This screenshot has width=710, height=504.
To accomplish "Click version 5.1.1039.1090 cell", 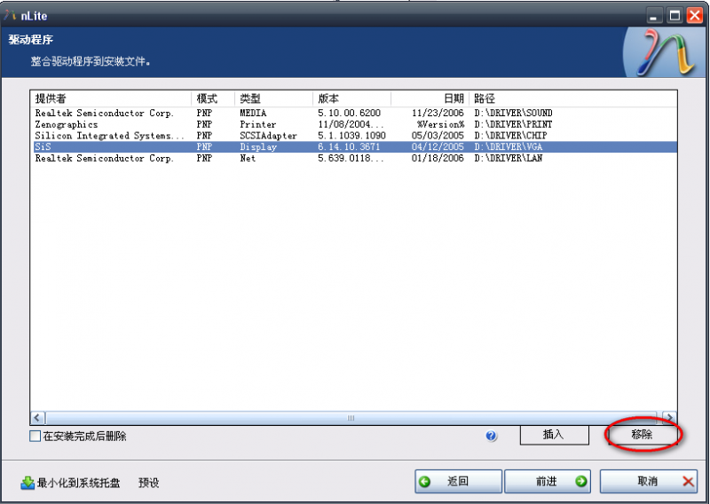I will click(351, 136).
